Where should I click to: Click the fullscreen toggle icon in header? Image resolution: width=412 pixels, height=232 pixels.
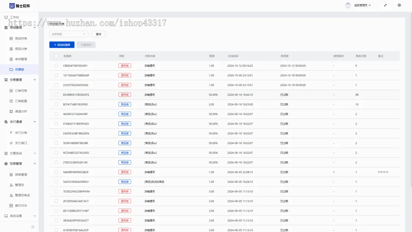tap(385, 5)
